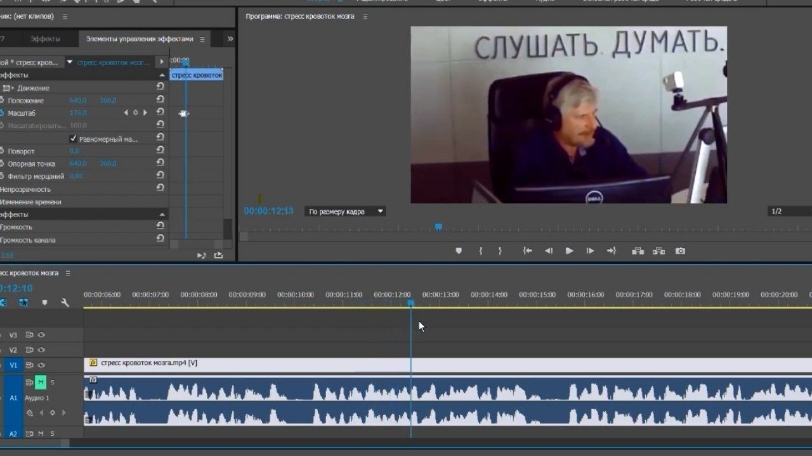Viewport: 812px width, 456px height.
Task: Unmute track A1 with M button
Action: (x=41, y=382)
